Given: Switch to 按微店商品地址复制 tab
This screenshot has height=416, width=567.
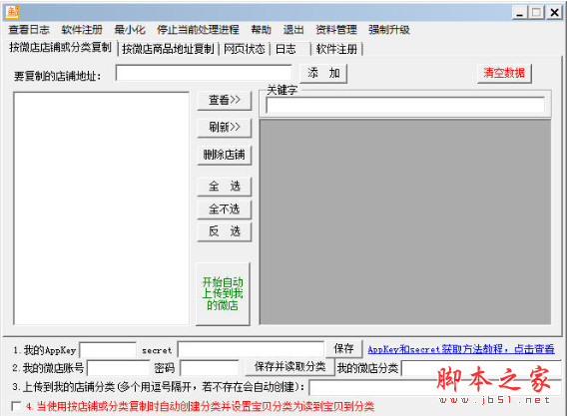Looking at the screenshot, I should pyautogui.click(x=168, y=49).
